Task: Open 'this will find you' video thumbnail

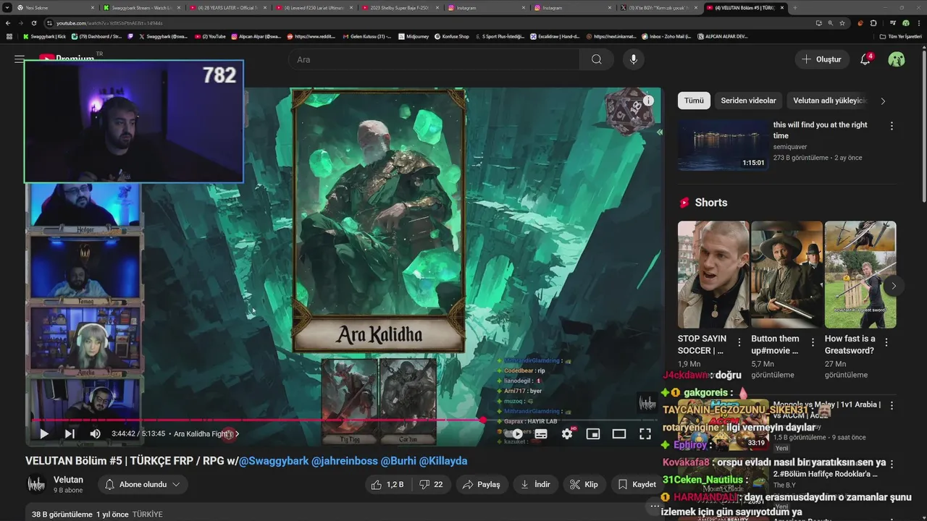Action: (x=723, y=145)
